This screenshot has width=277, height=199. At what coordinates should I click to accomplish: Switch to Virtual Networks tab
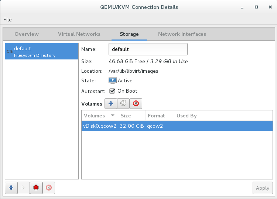coord(79,34)
